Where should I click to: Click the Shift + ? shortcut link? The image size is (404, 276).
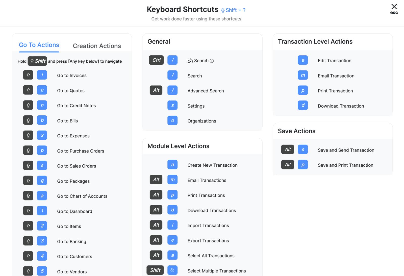[x=233, y=10]
